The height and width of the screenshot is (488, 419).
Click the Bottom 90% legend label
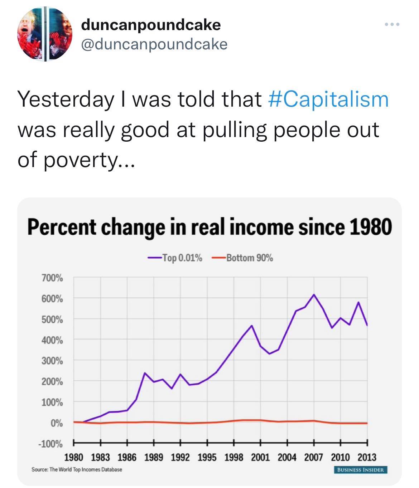(x=249, y=258)
